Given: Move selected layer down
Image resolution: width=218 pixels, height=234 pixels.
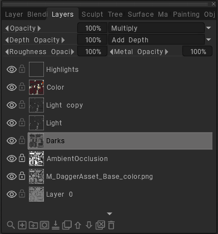Looking at the screenshot, I should click(x=89, y=225).
